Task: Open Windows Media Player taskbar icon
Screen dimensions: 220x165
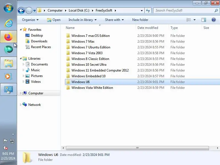Action: 9,76
